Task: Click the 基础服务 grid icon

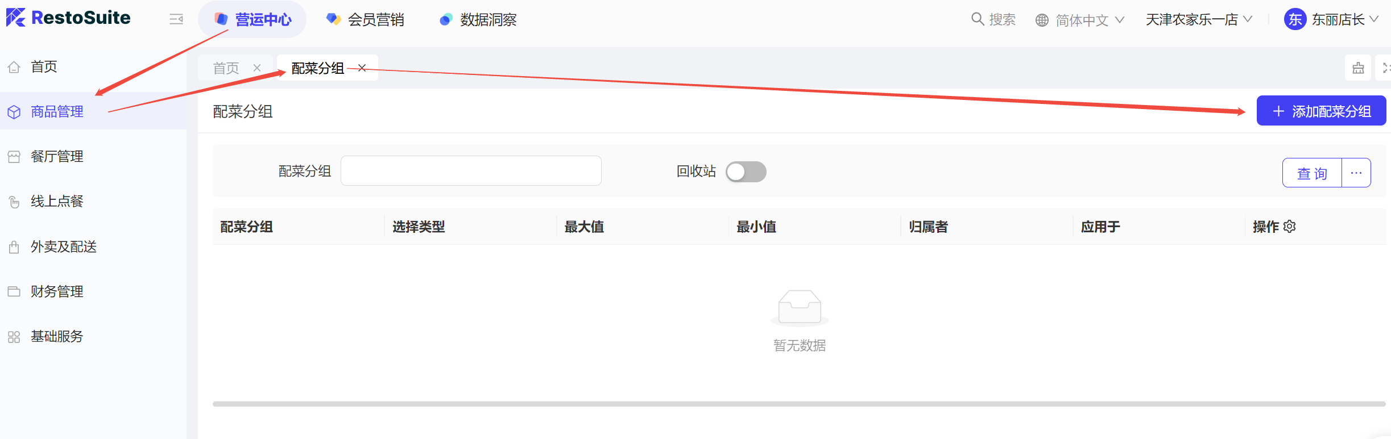Action: (14, 337)
